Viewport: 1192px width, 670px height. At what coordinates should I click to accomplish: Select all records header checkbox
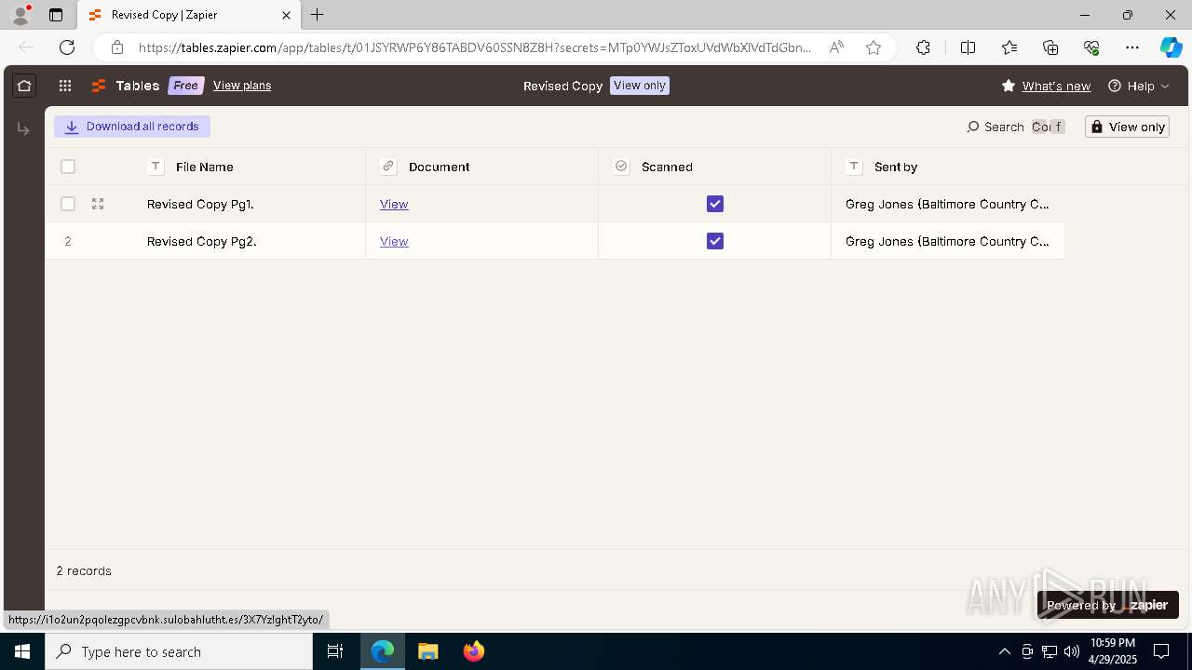tap(68, 167)
